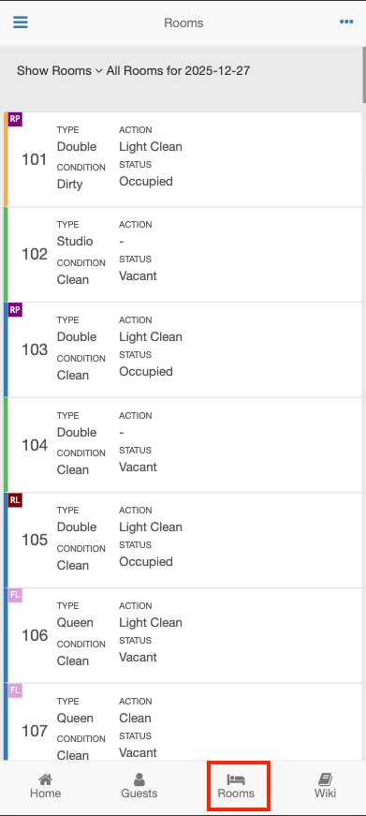This screenshot has width=366, height=816.
Task: Click the green status bar of room 102
Action: [6, 255]
